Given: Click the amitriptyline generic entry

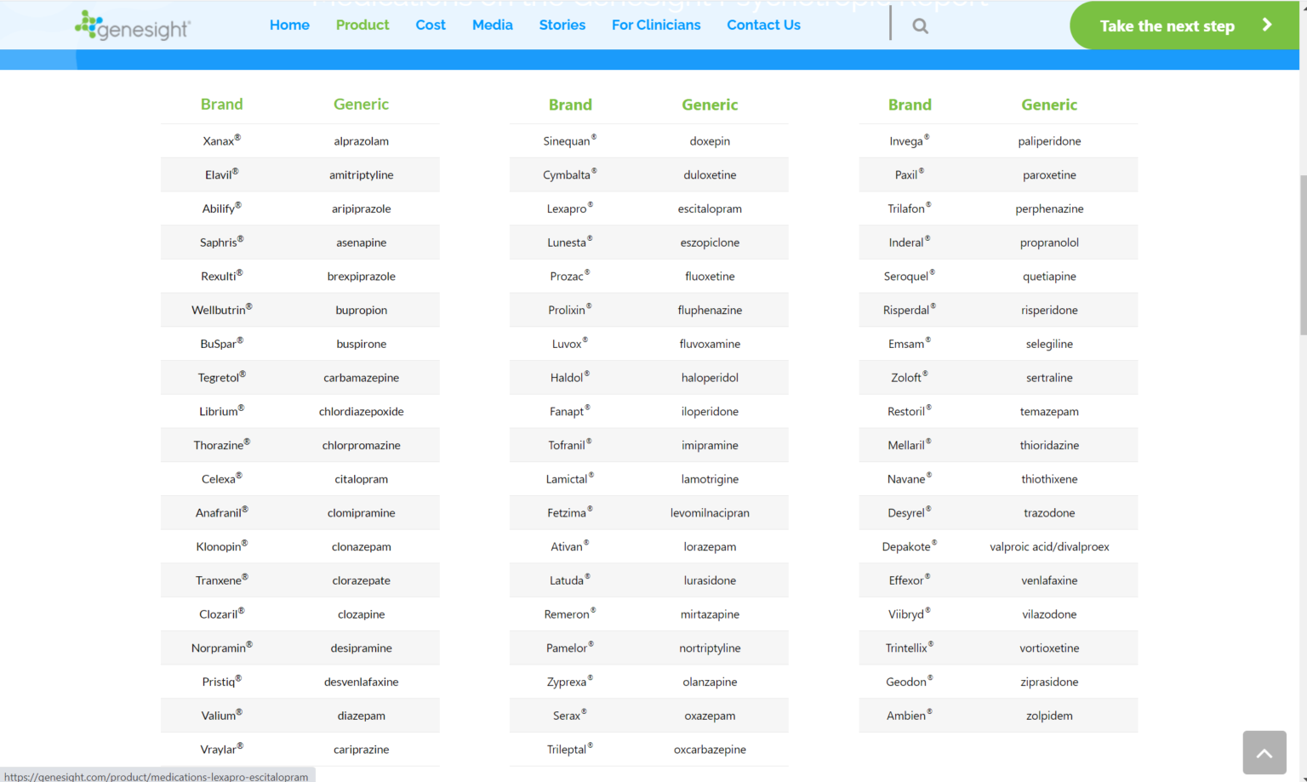Looking at the screenshot, I should click(x=362, y=174).
